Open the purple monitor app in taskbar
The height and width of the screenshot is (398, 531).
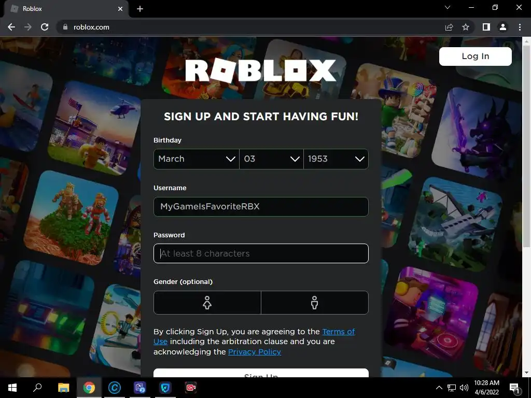140,388
